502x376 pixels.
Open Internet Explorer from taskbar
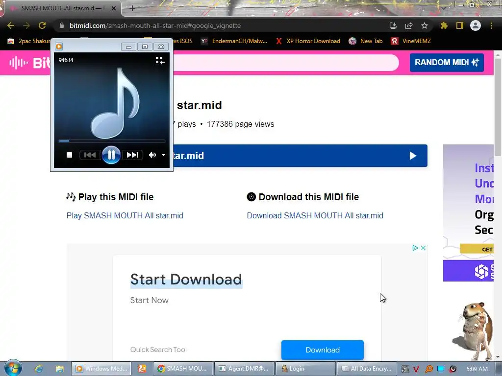coord(39,369)
